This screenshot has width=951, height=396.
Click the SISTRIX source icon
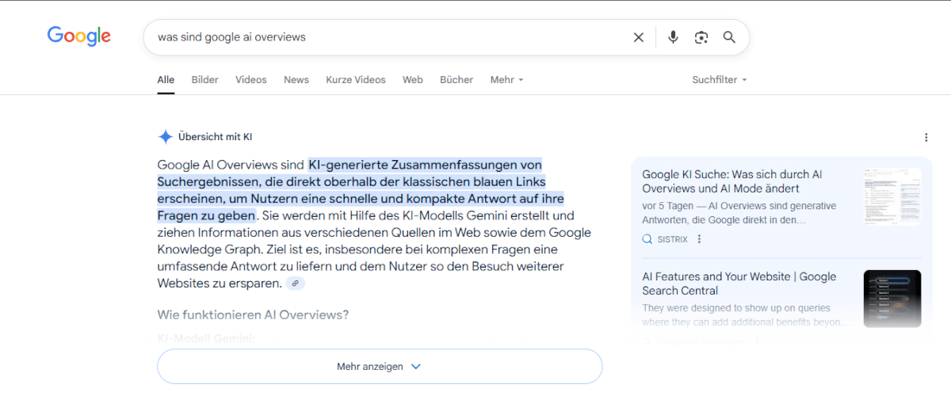tap(647, 239)
